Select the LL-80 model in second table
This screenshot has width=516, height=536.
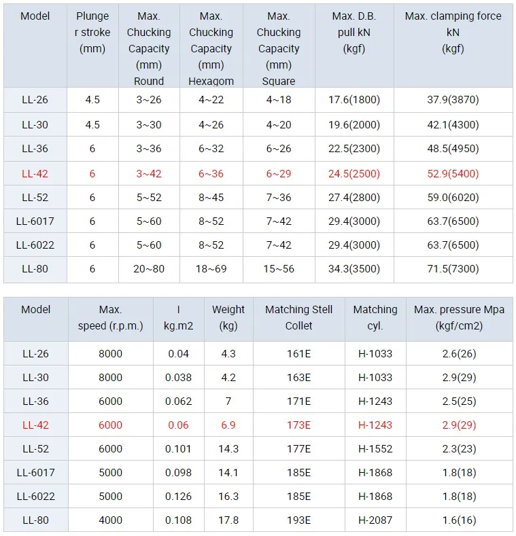pyautogui.click(x=35, y=520)
